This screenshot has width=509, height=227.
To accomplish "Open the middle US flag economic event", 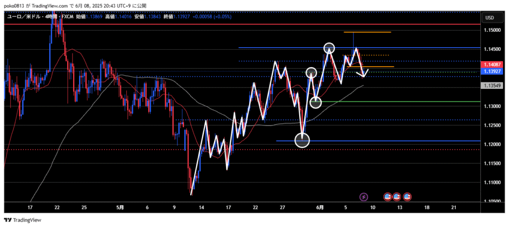I will (x=397, y=197).
